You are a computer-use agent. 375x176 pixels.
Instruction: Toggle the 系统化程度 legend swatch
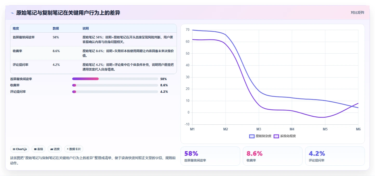tap(276, 136)
